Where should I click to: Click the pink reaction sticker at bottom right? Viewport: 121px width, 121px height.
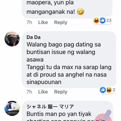click(x=103, y=116)
